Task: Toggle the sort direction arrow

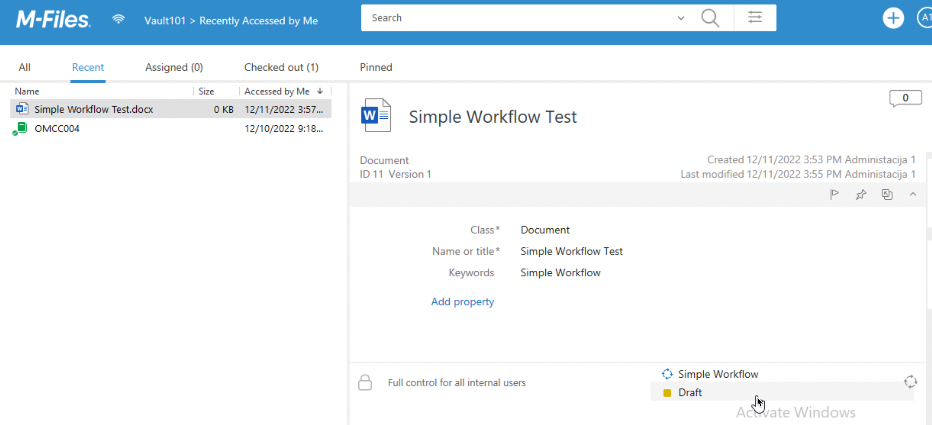Action: (320, 91)
